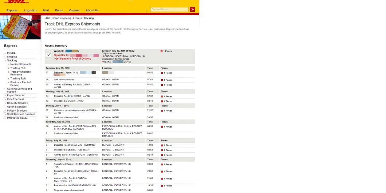Collapse the Tracking sidebar section
This screenshot has height=193, width=386.
click(x=12, y=60)
